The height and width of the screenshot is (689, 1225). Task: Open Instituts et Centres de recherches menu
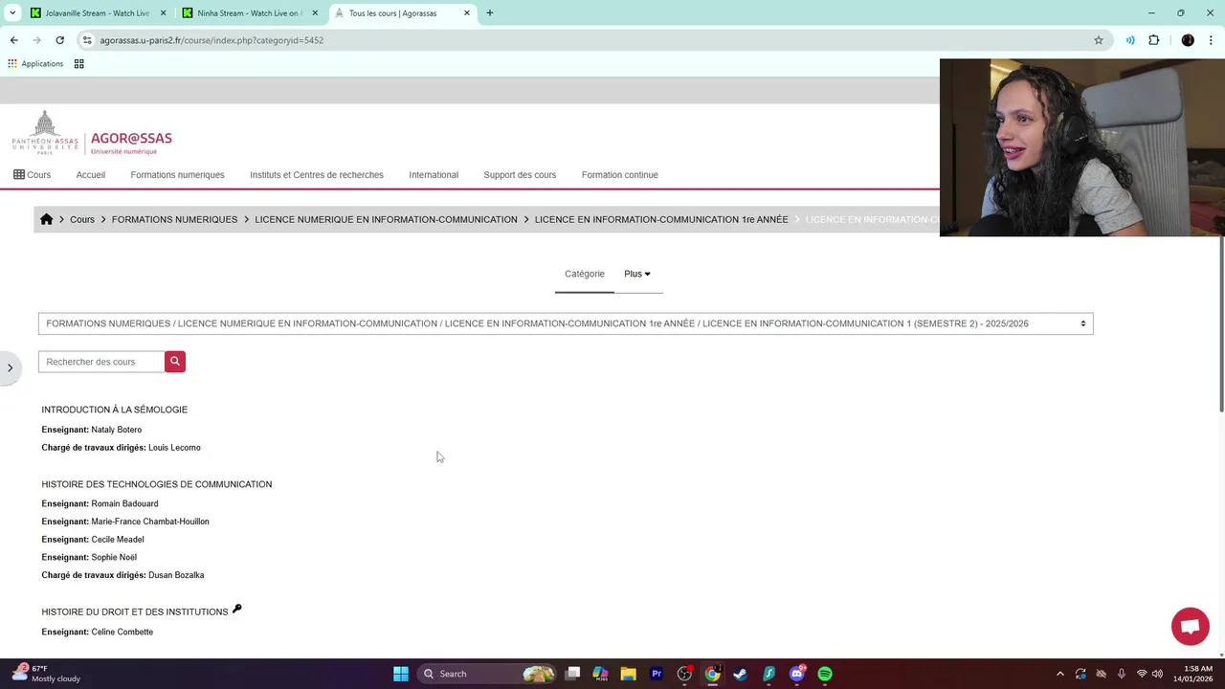[x=317, y=175]
